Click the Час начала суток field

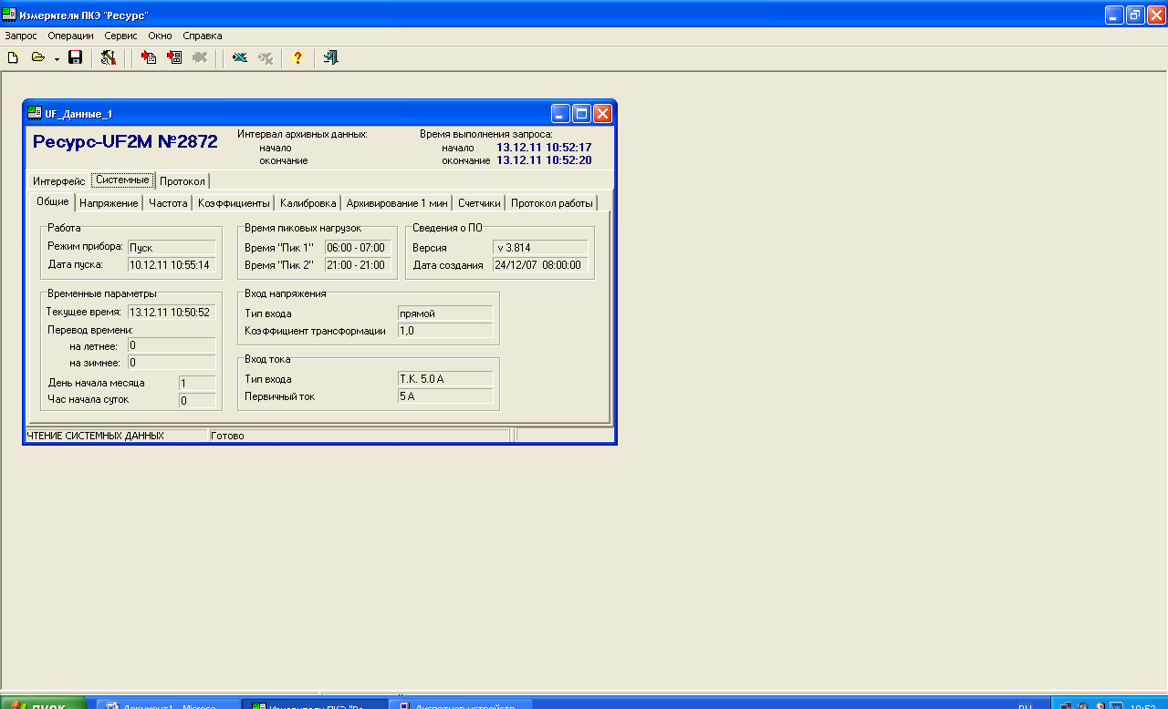(x=197, y=400)
